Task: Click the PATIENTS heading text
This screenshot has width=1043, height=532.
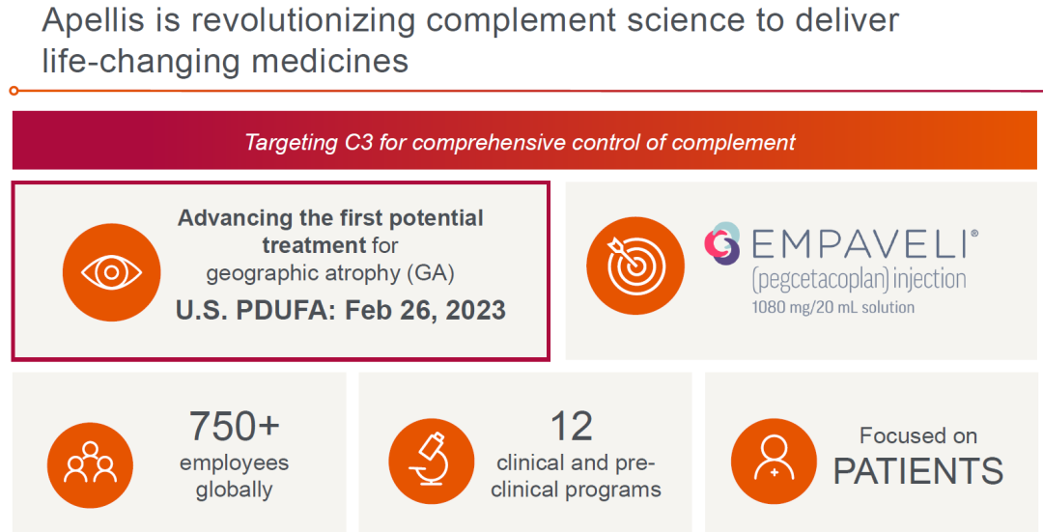Action: click(x=918, y=471)
